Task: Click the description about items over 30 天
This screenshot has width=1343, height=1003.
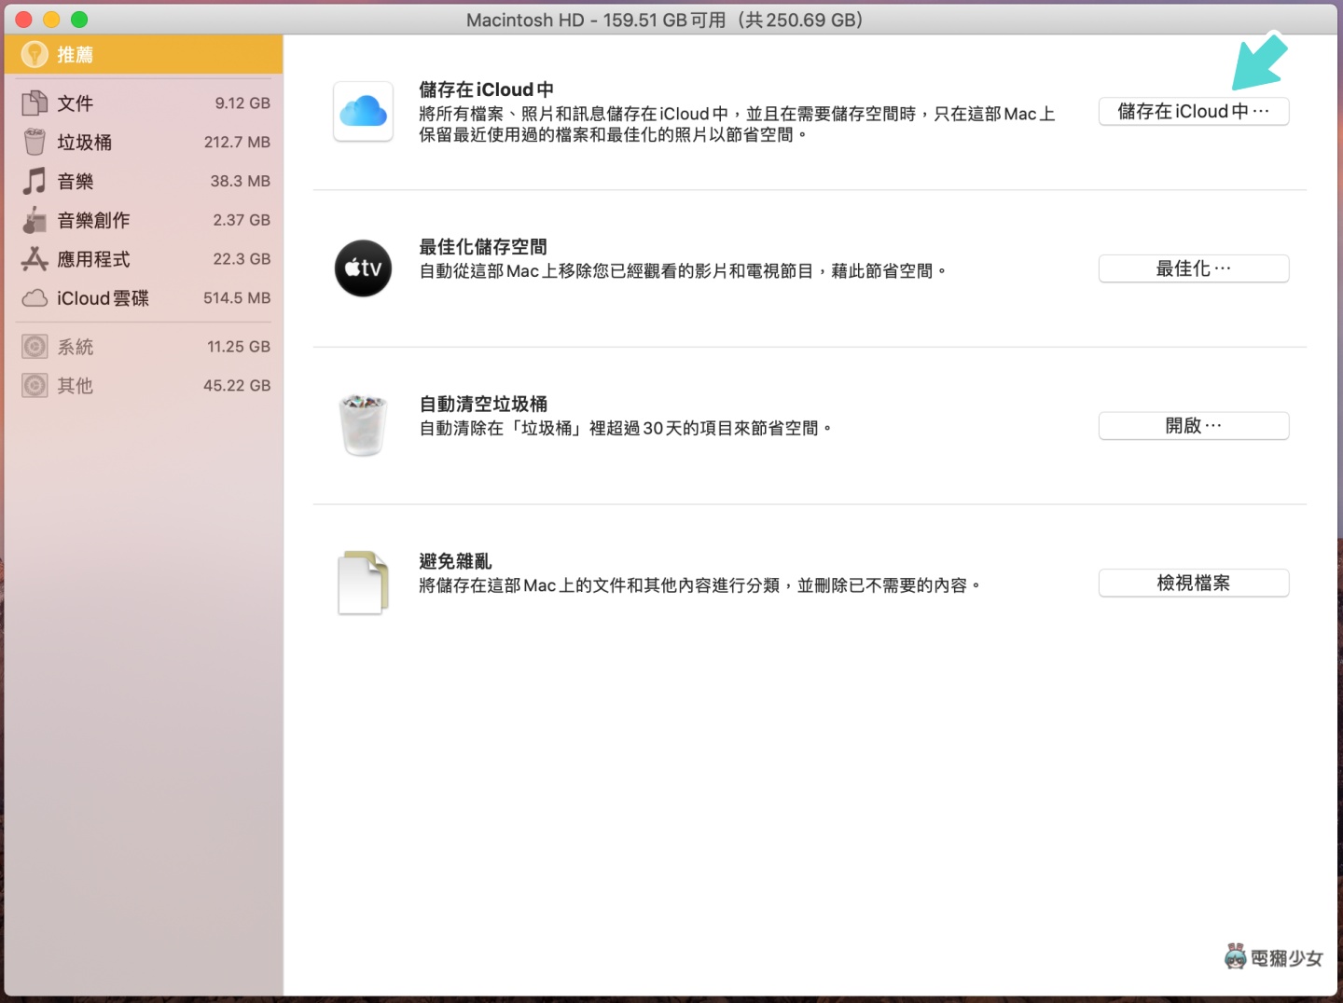Action: 625,429
